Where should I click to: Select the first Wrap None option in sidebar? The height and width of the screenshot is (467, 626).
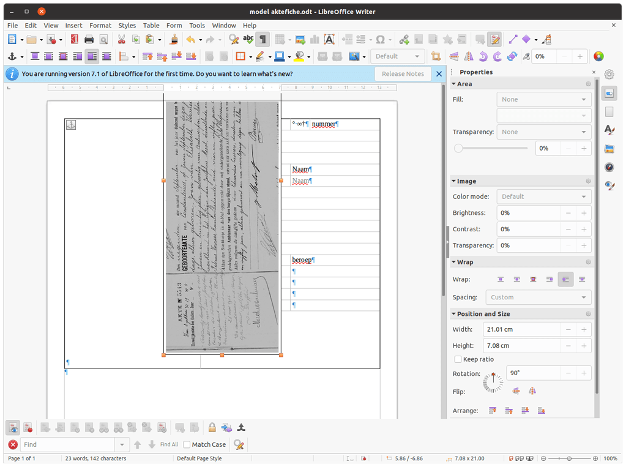click(501, 279)
